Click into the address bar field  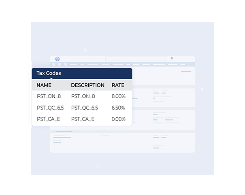point(136,59)
